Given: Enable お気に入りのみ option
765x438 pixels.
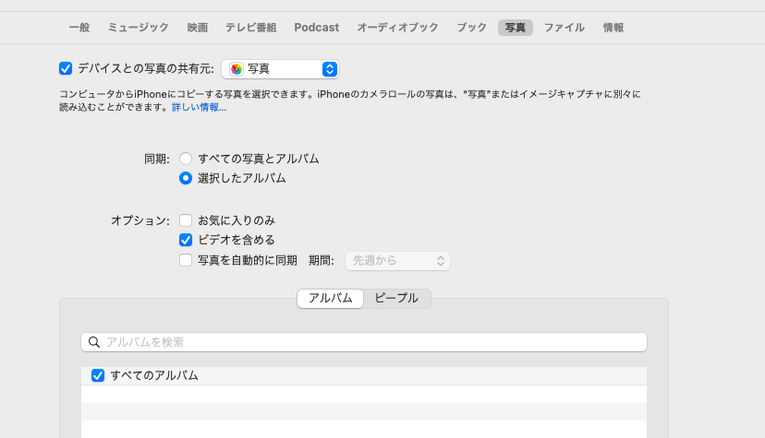Looking at the screenshot, I should click(x=186, y=220).
